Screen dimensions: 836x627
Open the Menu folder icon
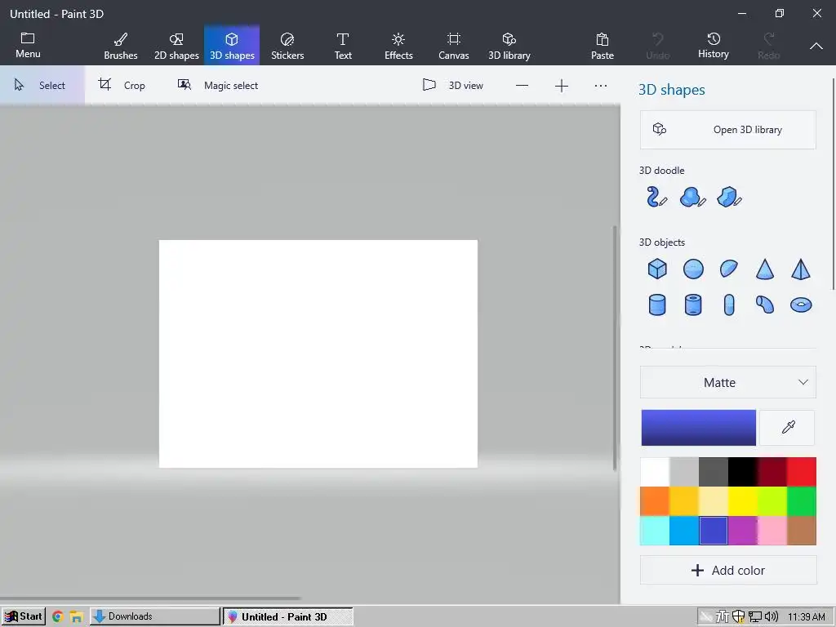pos(28,45)
